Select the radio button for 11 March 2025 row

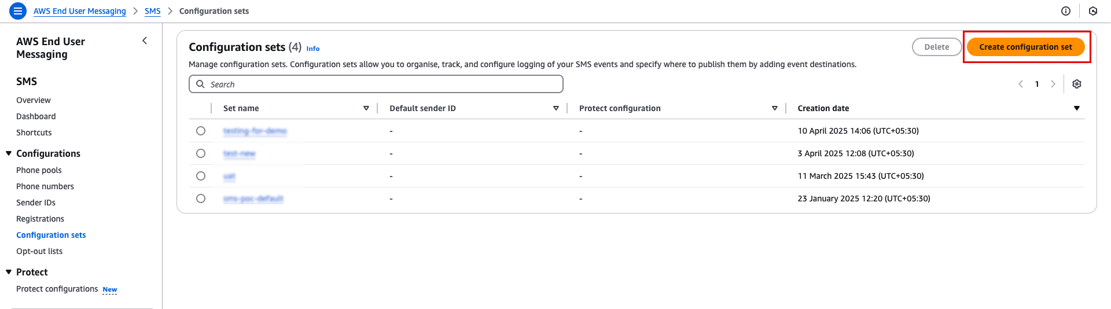(x=201, y=176)
